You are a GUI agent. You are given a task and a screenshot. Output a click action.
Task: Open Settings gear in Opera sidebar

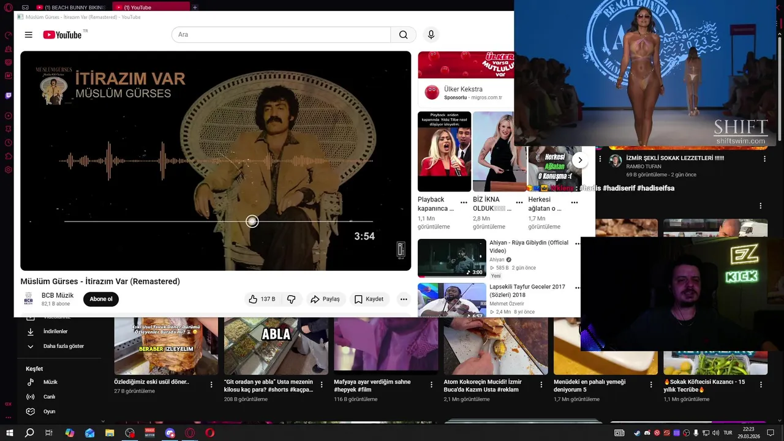click(x=8, y=170)
